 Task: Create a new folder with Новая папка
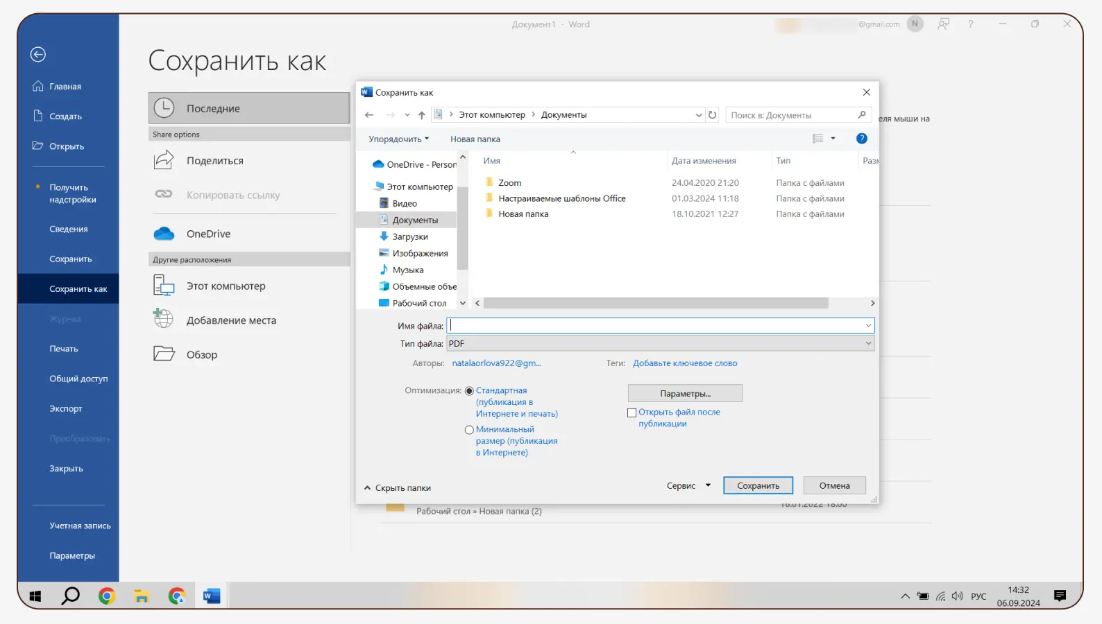pos(475,139)
